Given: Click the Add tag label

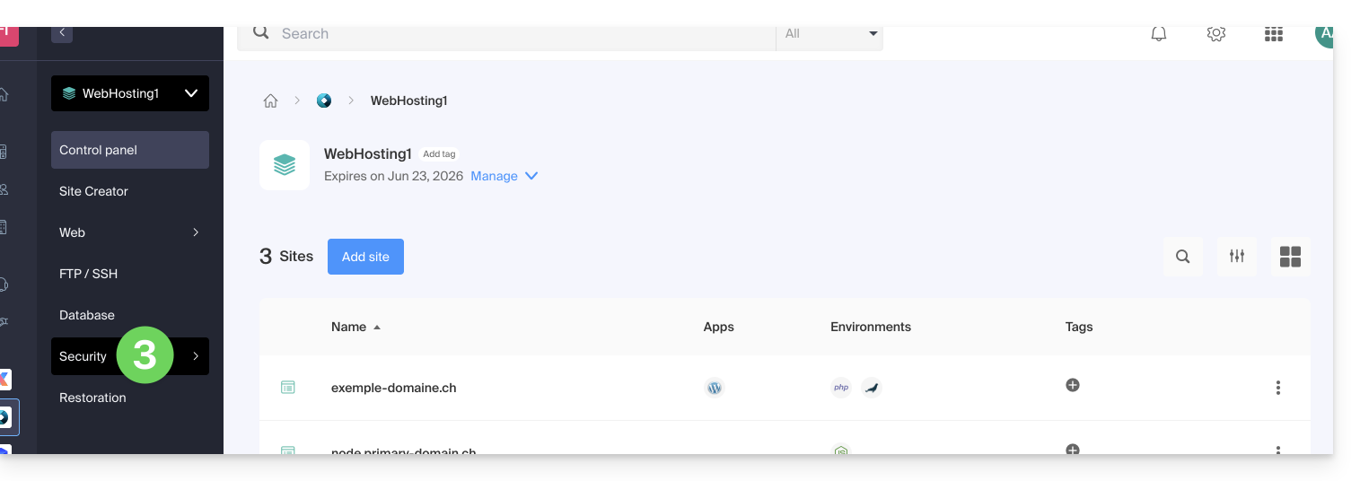Looking at the screenshot, I should (439, 154).
